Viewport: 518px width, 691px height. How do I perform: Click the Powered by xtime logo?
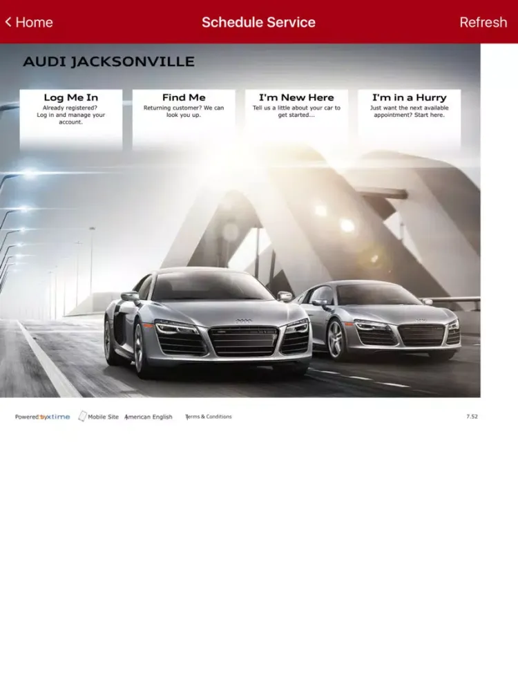pos(42,417)
